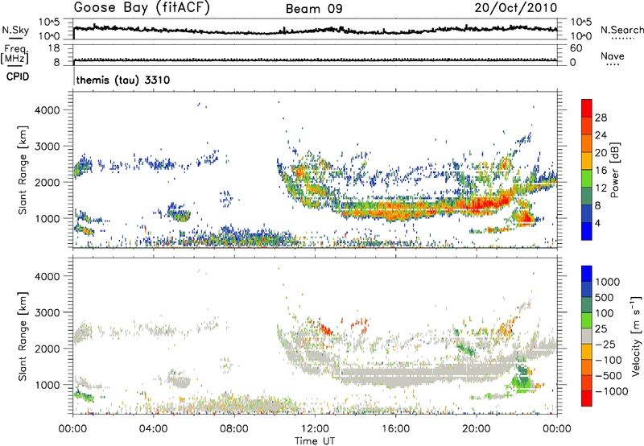The image size is (644, 446).
Task: Click the 8 tick on Power colorbar
Action: click(598, 205)
